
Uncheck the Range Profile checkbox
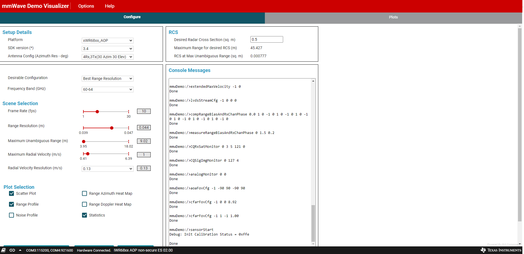tap(11, 204)
